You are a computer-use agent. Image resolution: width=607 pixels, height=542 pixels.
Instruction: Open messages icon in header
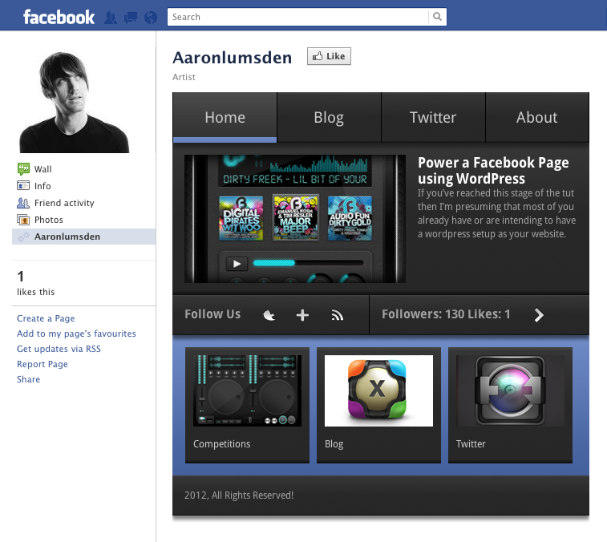[131, 18]
